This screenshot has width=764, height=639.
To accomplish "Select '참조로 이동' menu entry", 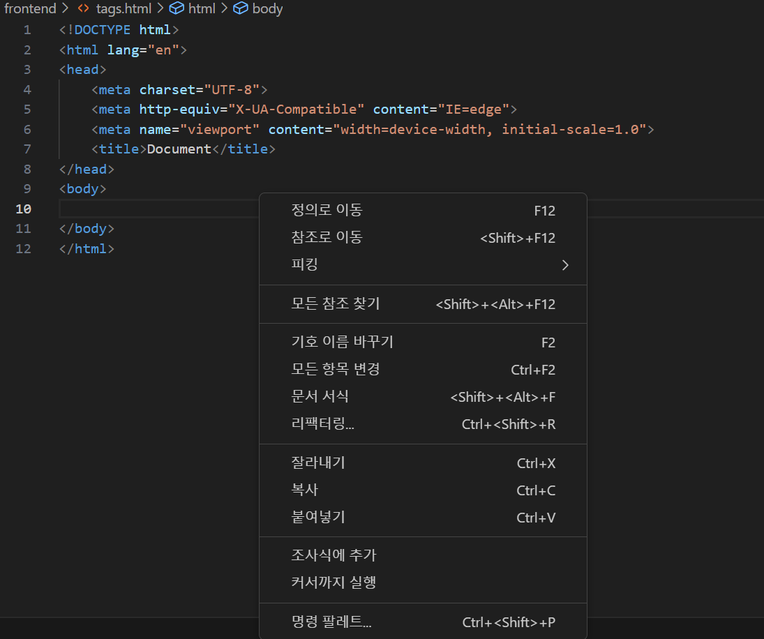I will 423,238.
